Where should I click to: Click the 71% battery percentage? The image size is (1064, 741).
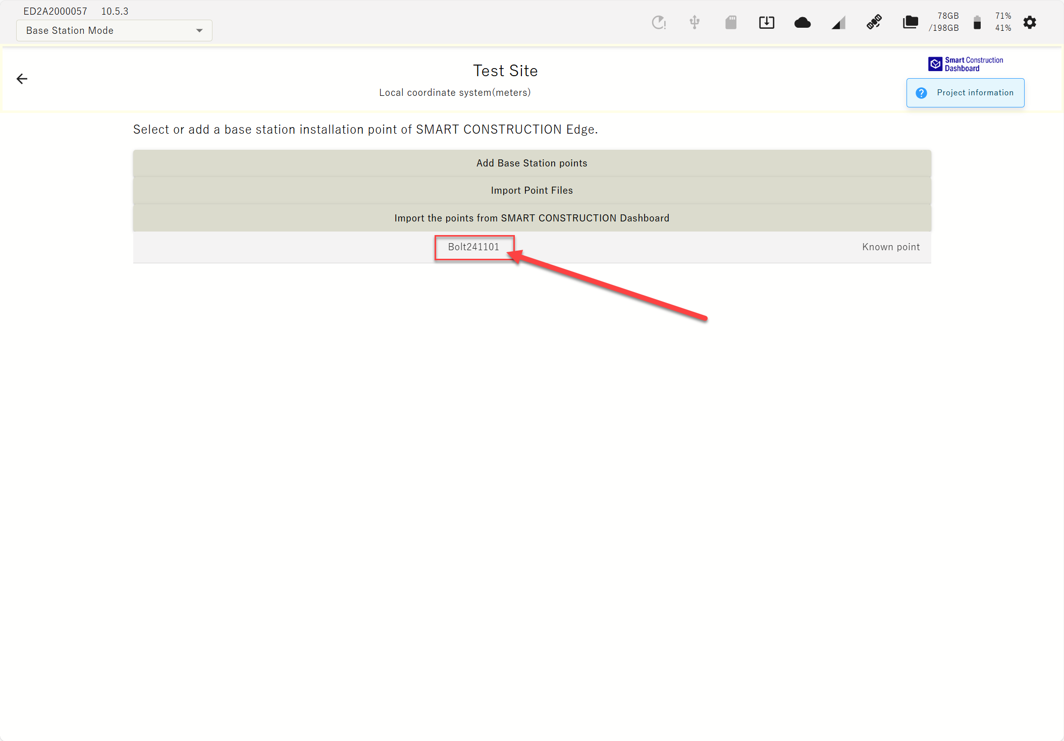pyautogui.click(x=1003, y=16)
